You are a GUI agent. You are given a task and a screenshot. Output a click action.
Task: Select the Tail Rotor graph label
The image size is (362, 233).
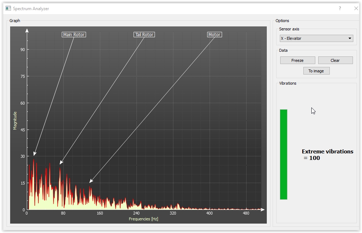tap(144, 35)
